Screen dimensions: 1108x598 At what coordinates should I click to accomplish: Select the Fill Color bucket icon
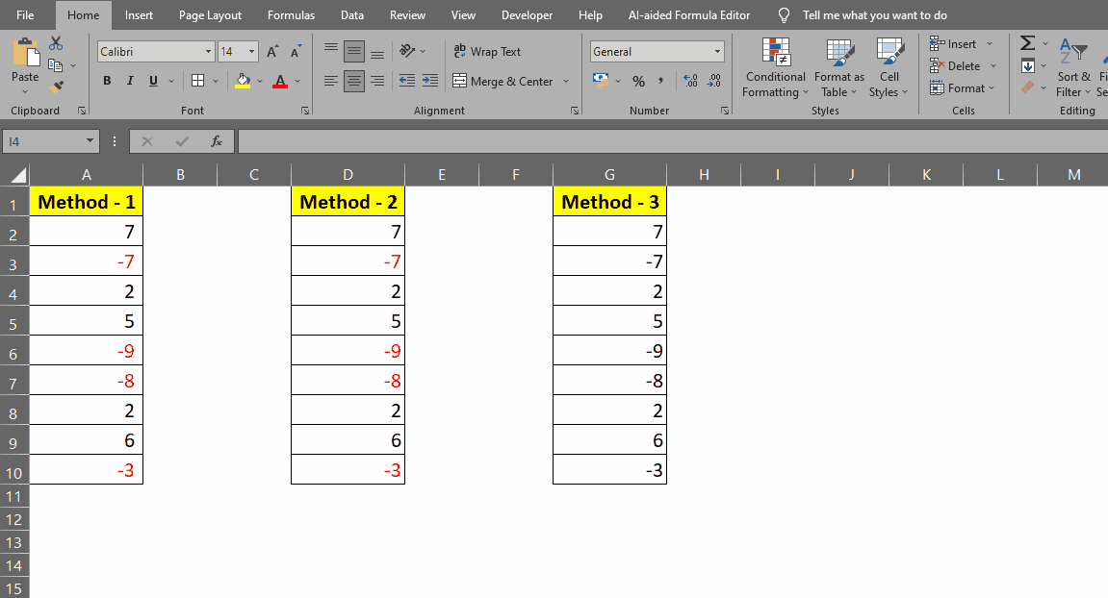[x=241, y=81]
